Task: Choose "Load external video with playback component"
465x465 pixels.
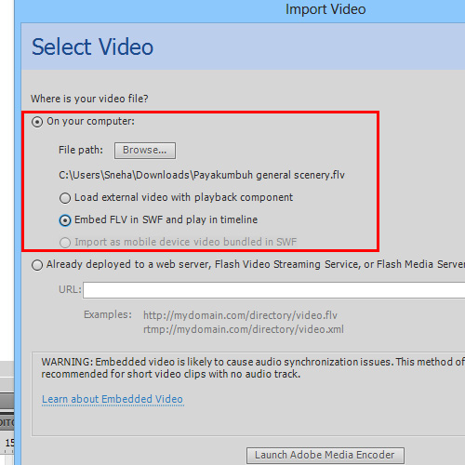Action: coord(65,198)
